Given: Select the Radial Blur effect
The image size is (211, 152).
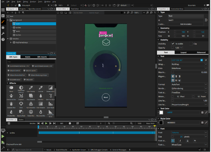Looking at the screenshot, I should (31, 113).
